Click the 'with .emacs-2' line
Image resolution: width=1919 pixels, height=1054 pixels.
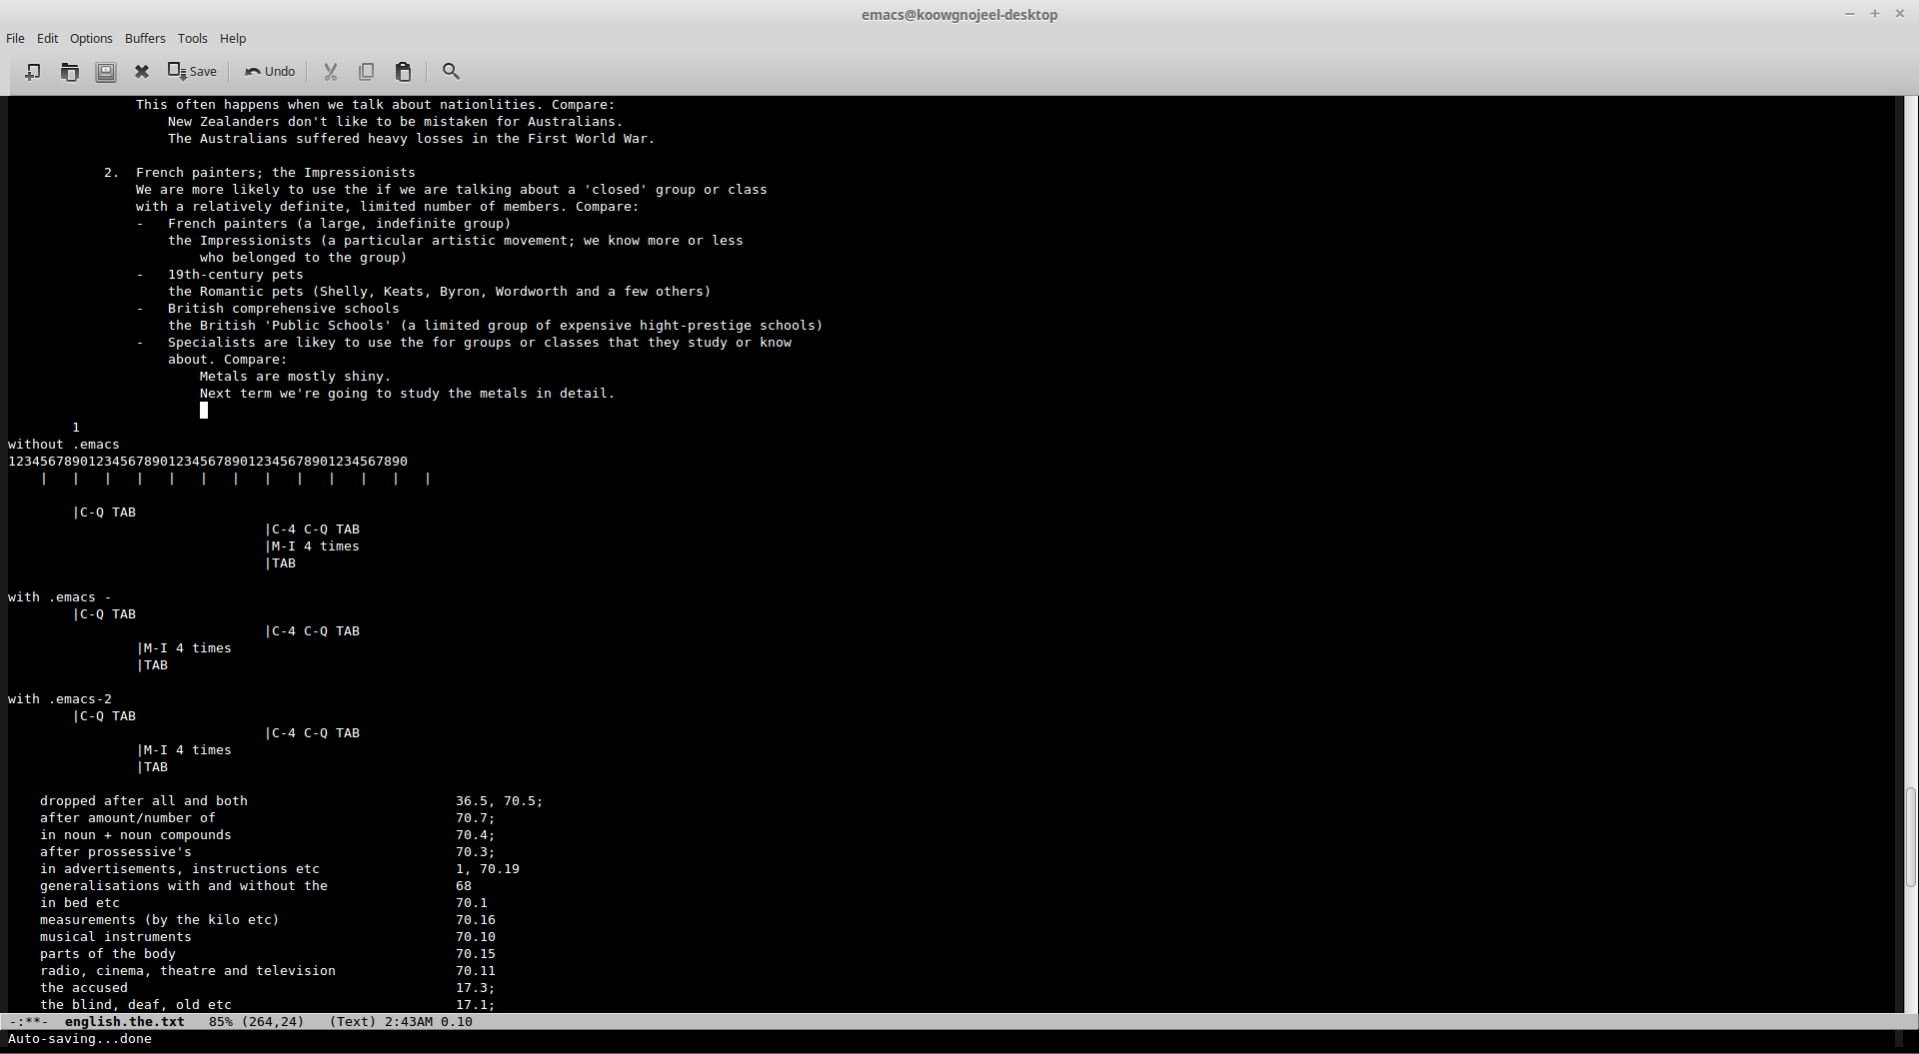60,698
